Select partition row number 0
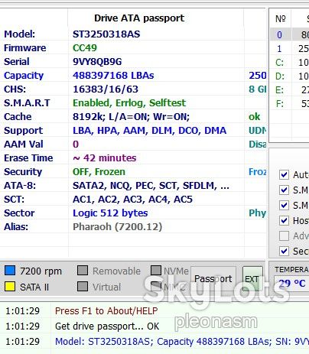 pyautogui.click(x=290, y=34)
